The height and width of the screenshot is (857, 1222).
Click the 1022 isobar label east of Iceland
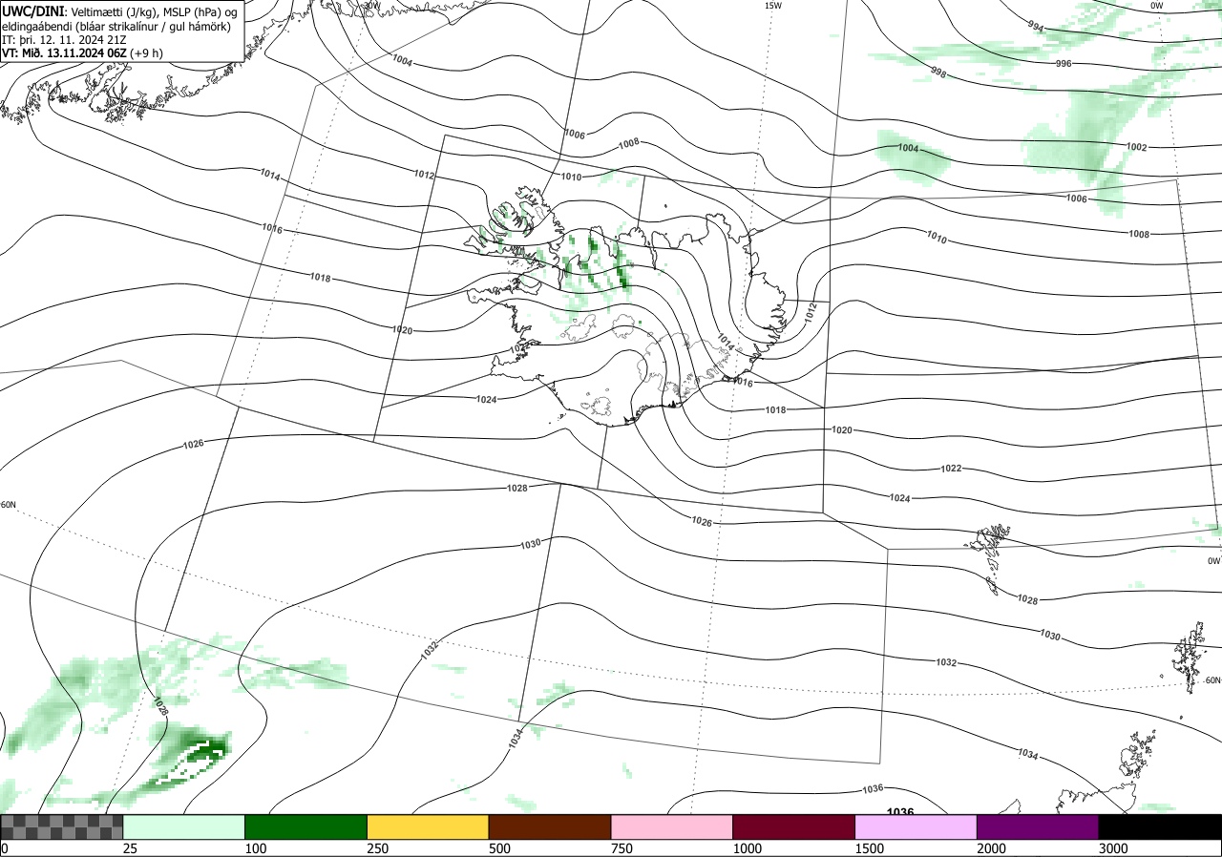(951, 469)
